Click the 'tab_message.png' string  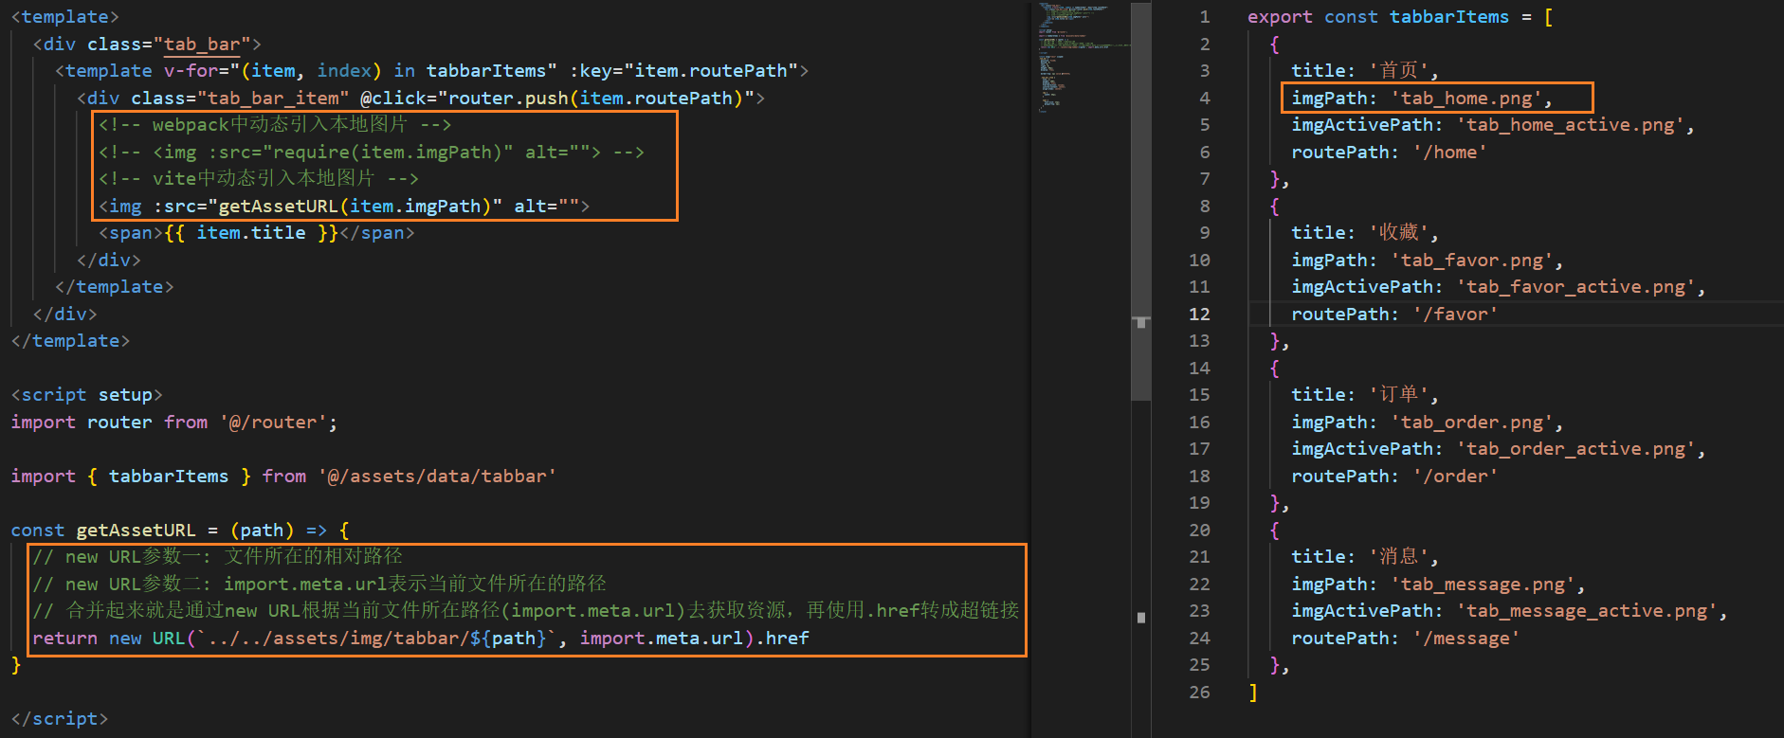1483,585
